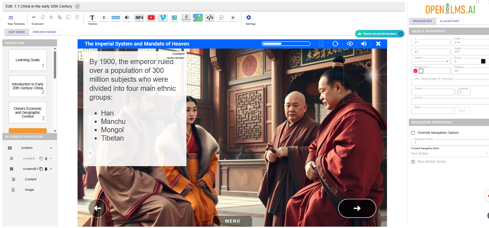Open the Forward Navigation Block dropdown
489x228 pixels.
[x=450, y=154]
